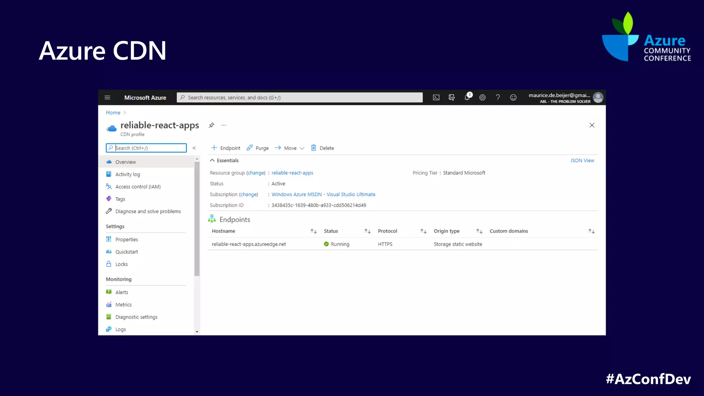
Task: Delete the CDN profile
Action: pos(322,148)
